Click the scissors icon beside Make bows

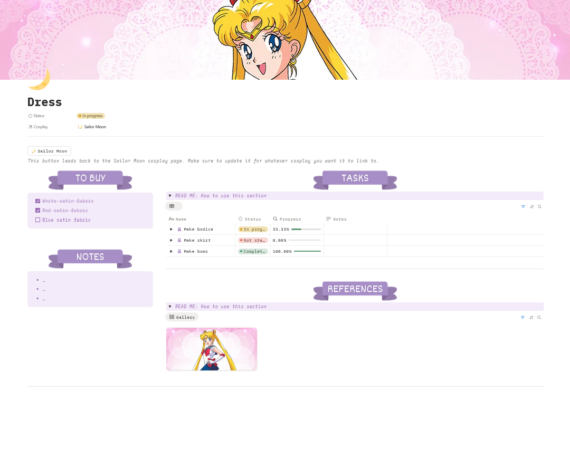pyautogui.click(x=179, y=251)
